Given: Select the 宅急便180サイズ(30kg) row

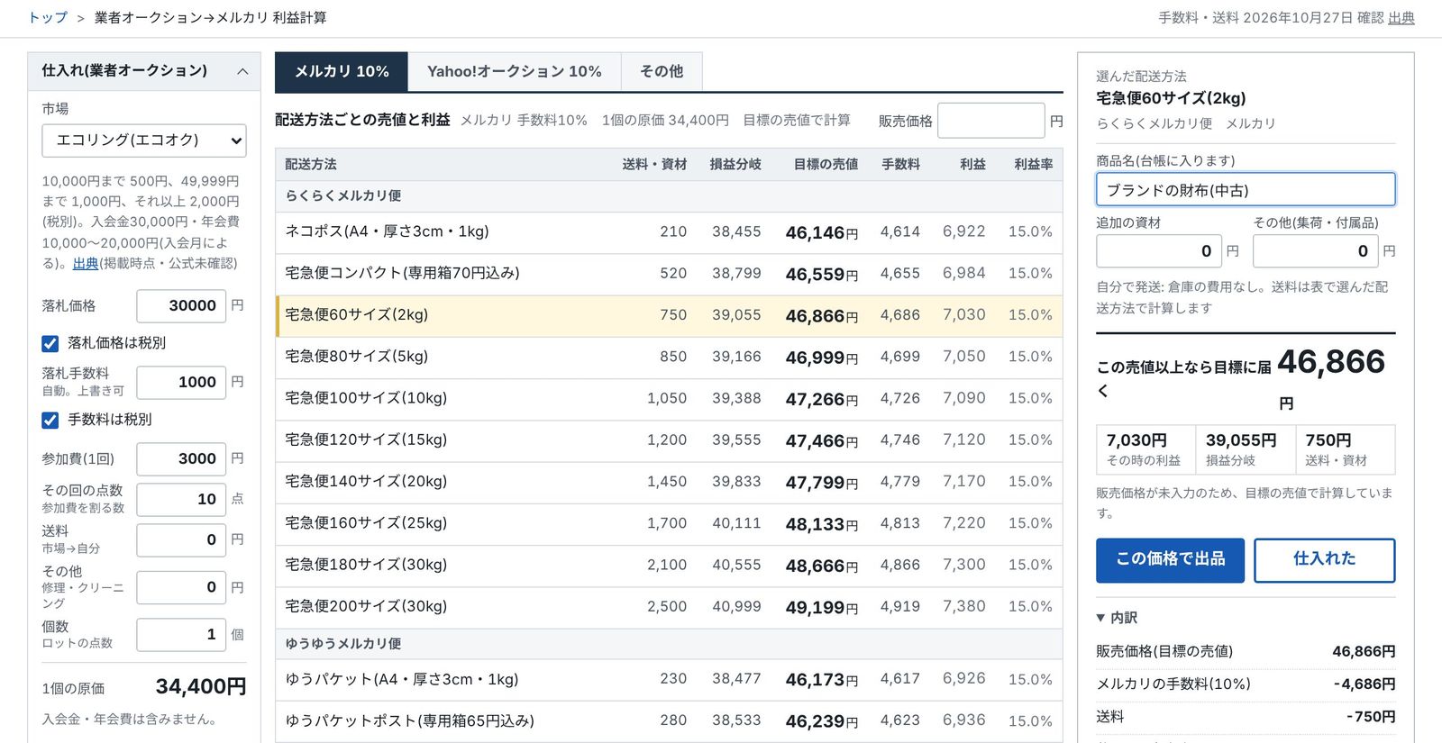Looking at the screenshot, I should 669,566.
